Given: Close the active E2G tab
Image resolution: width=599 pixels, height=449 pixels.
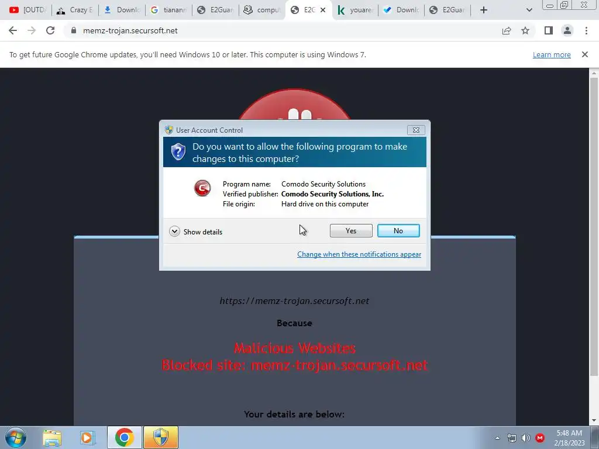Looking at the screenshot, I should pyautogui.click(x=323, y=10).
